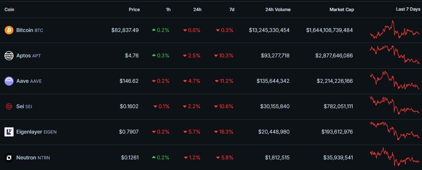Click the Eigenlayer logo icon
The image size is (422, 170).
pyautogui.click(x=9, y=132)
